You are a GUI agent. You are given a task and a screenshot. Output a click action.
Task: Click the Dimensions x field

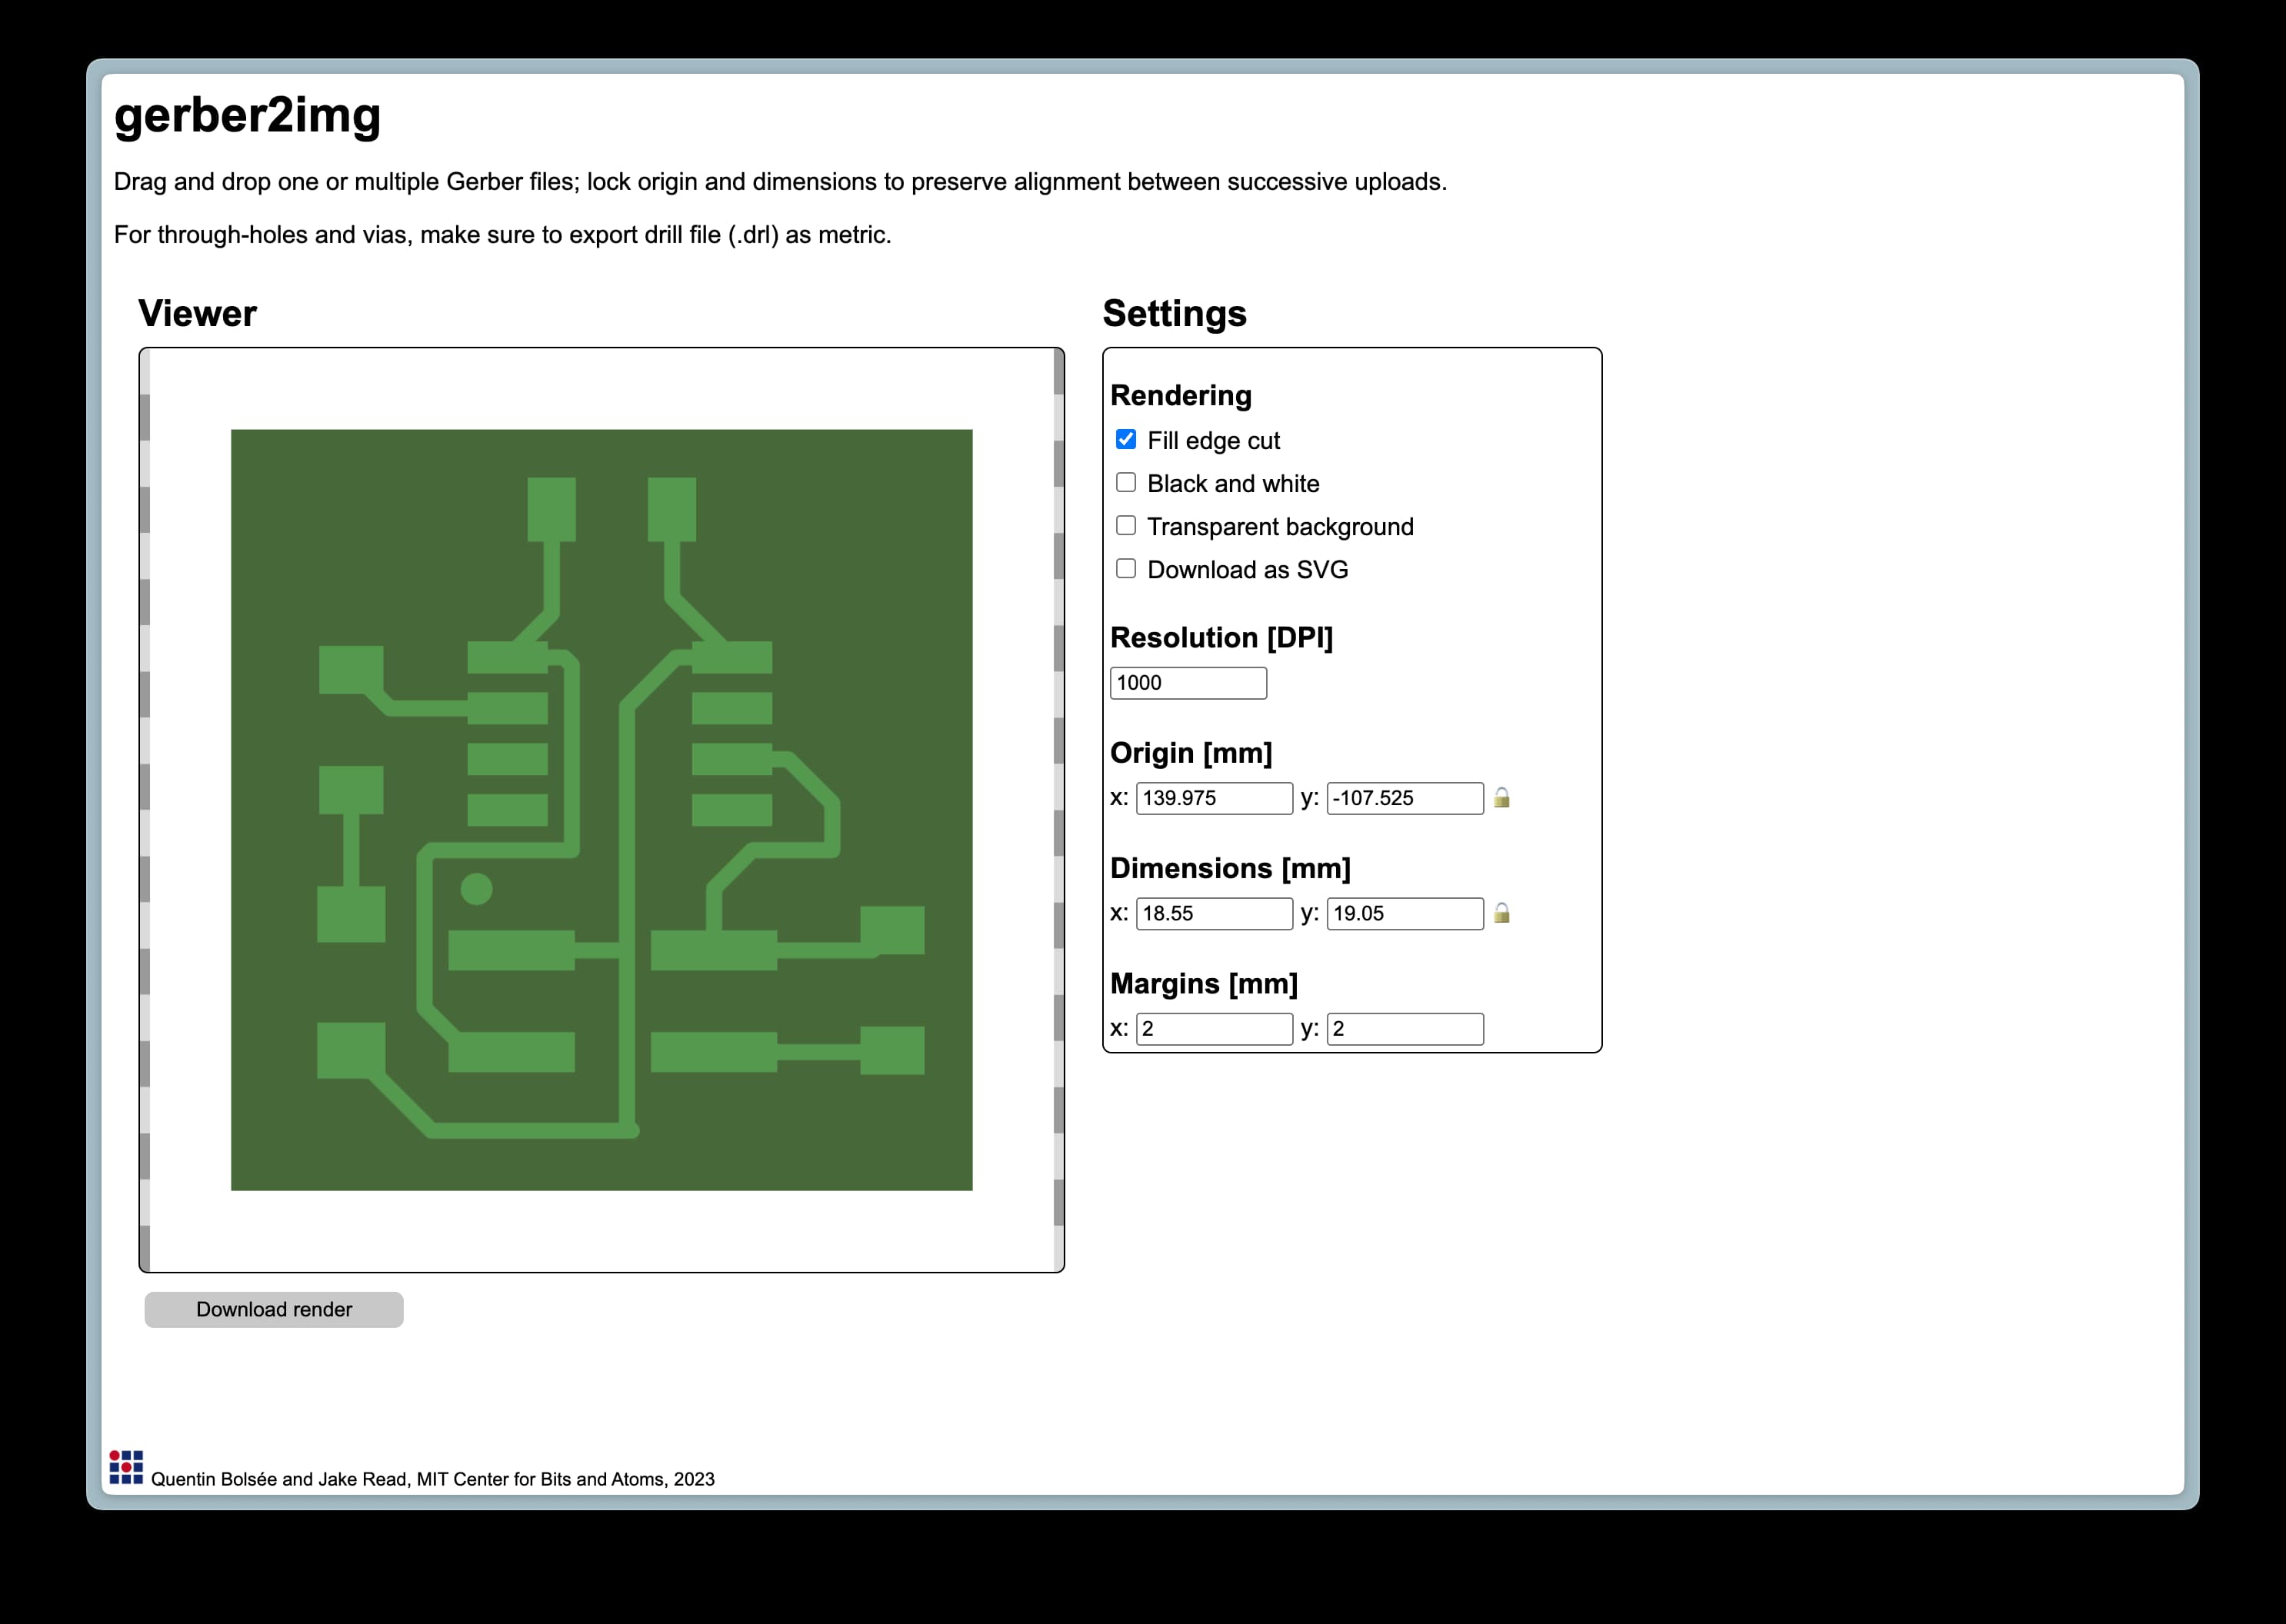point(1214,913)
